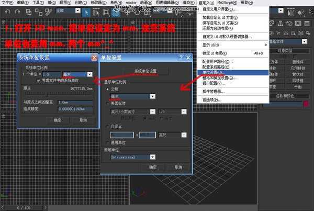Select the 自定义 radio button
The image size is (314, 211).
108,126
